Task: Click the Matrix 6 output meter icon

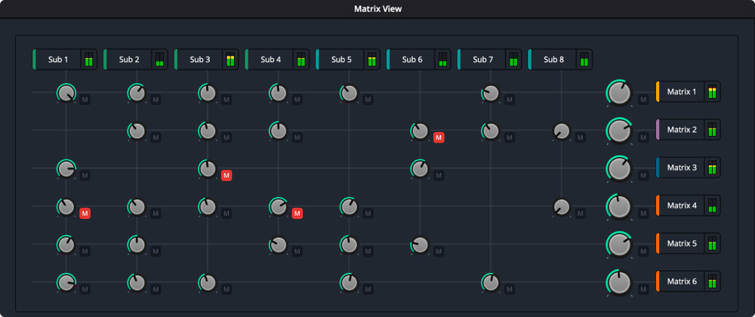Action: point(711,281)
